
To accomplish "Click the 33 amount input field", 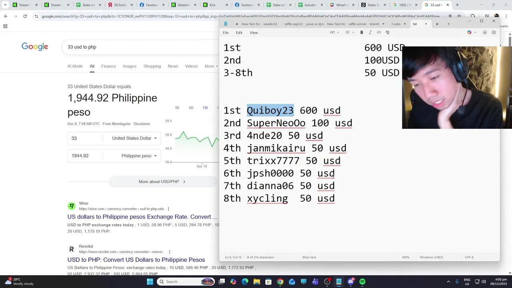I will (84, 138).
